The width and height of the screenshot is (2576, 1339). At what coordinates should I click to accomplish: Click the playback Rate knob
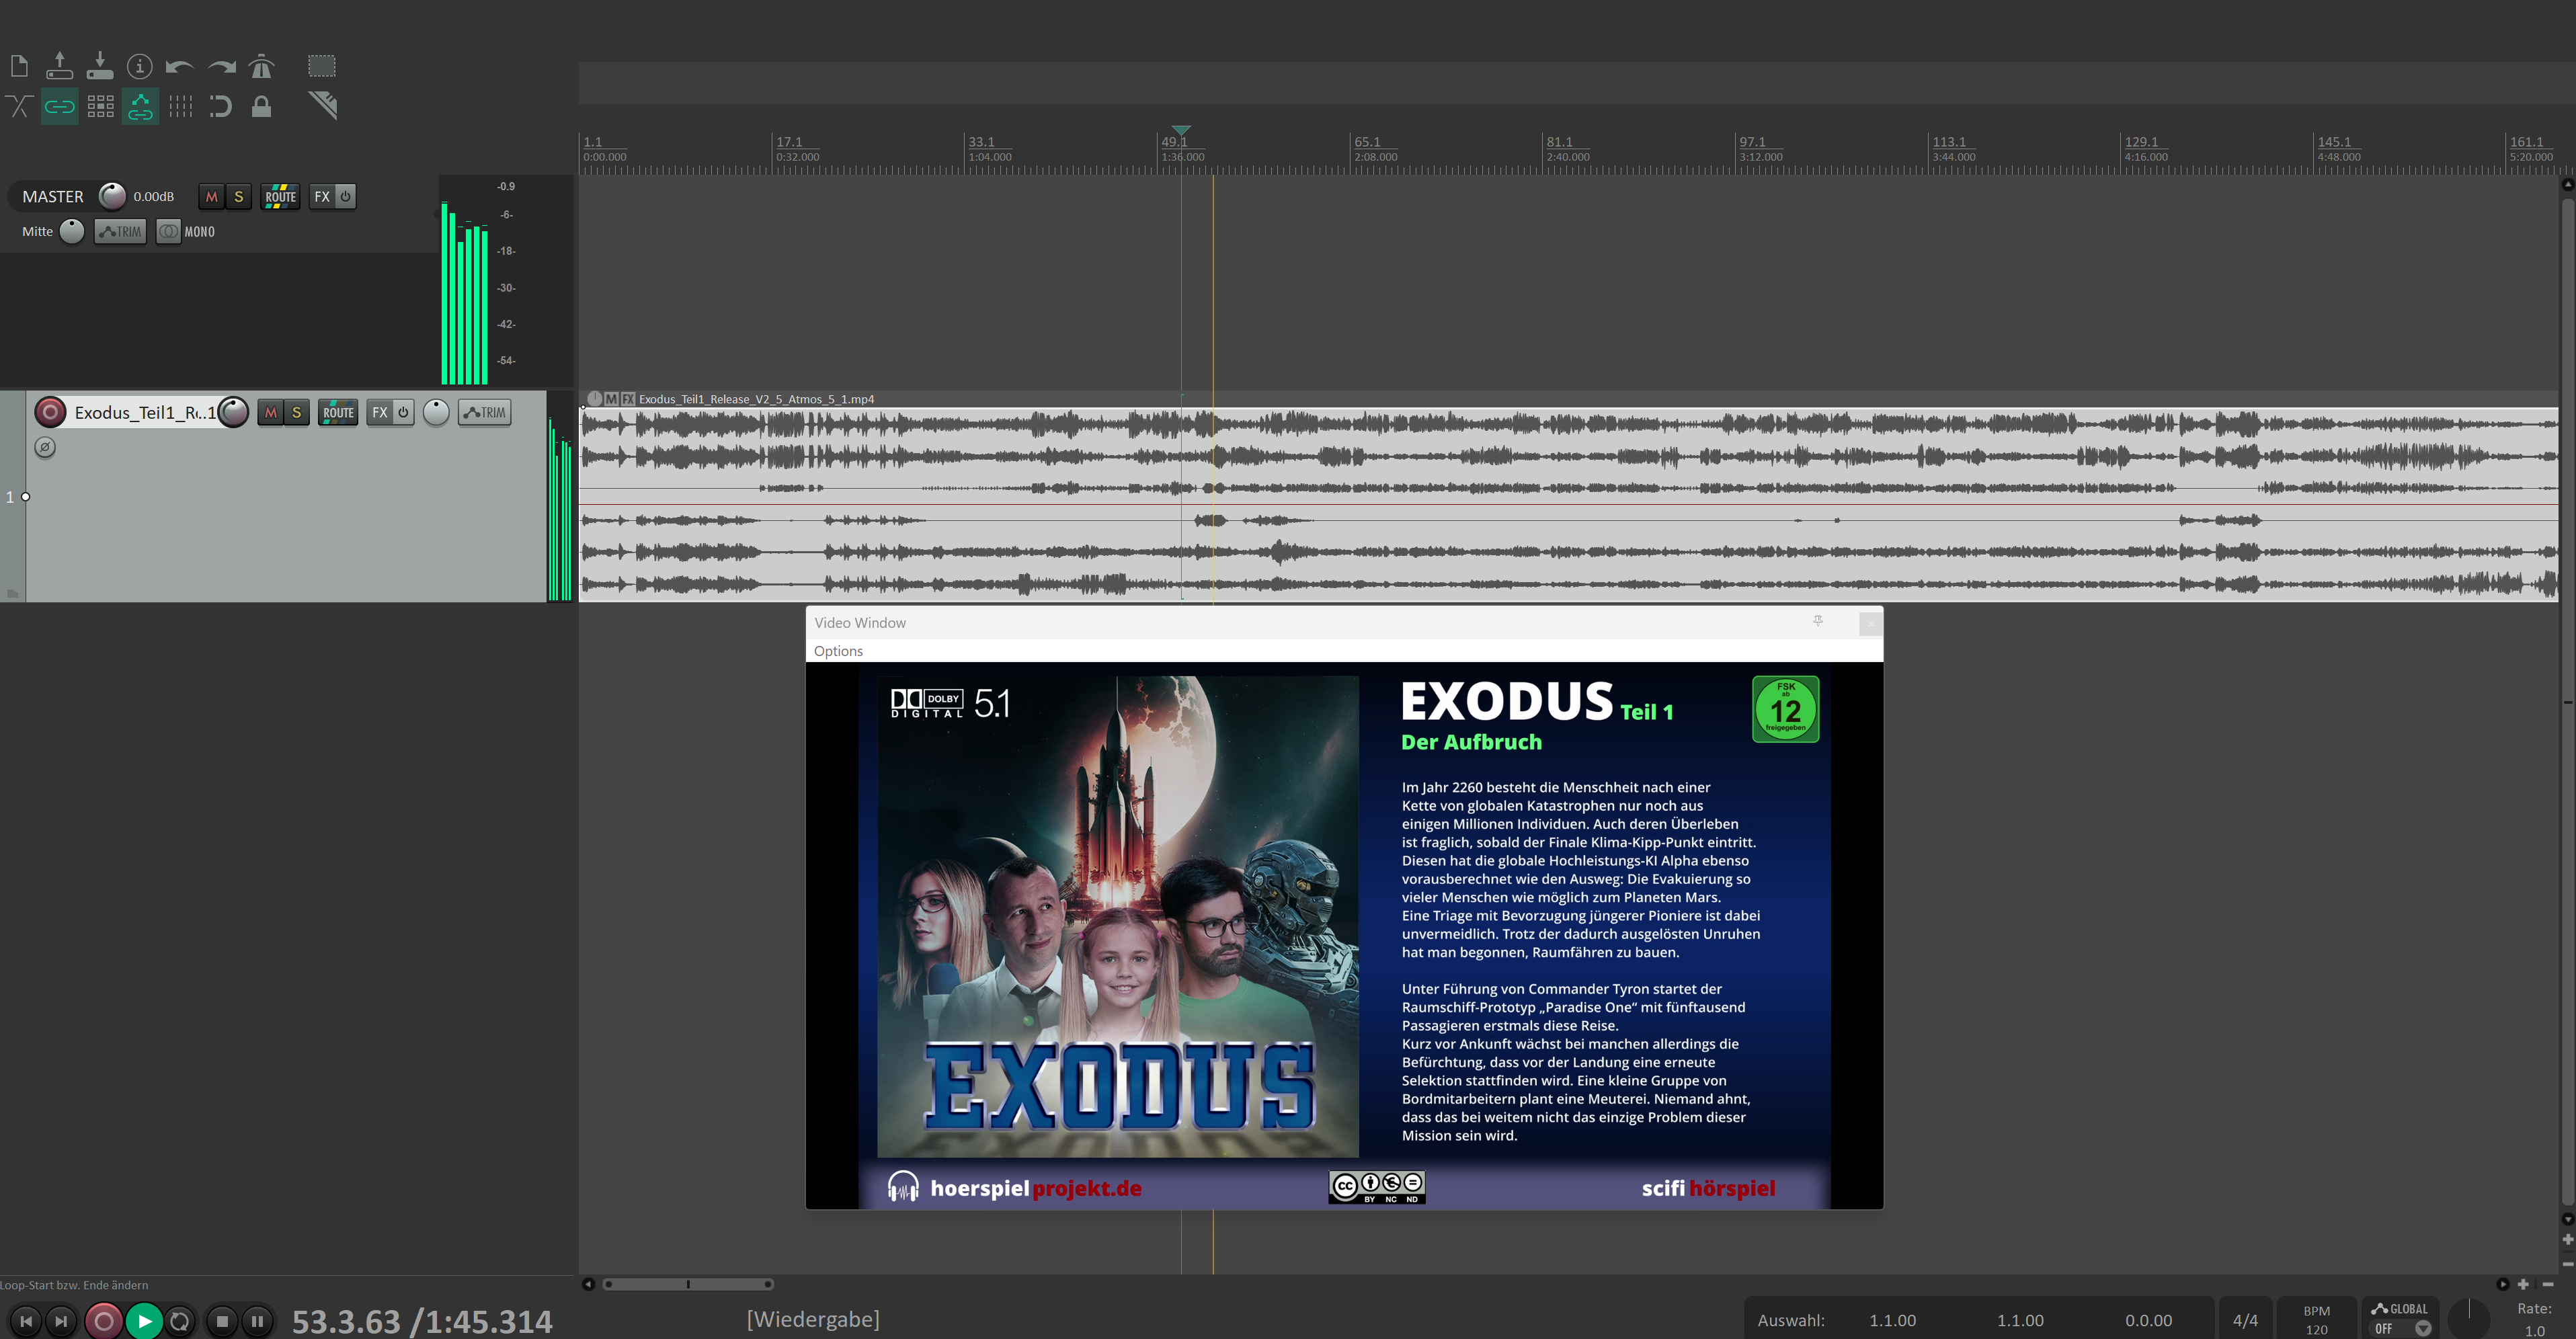[x=2468, y=1319]
